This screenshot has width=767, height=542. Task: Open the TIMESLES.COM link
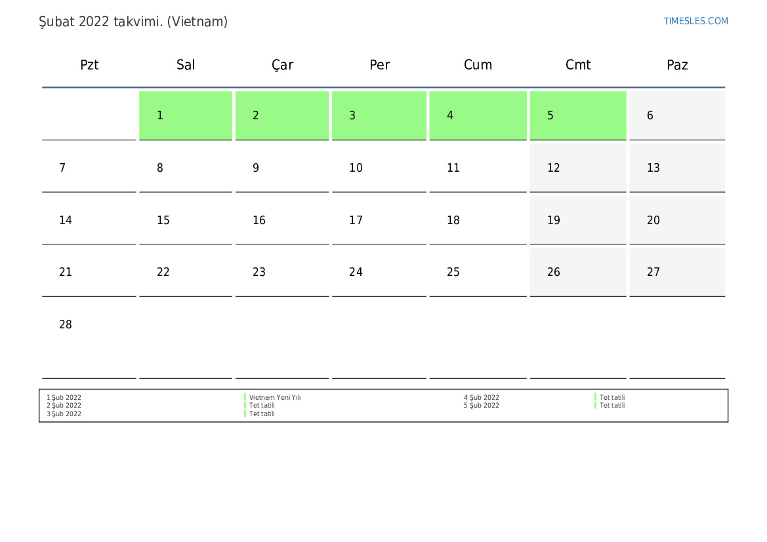pos(695,21)
